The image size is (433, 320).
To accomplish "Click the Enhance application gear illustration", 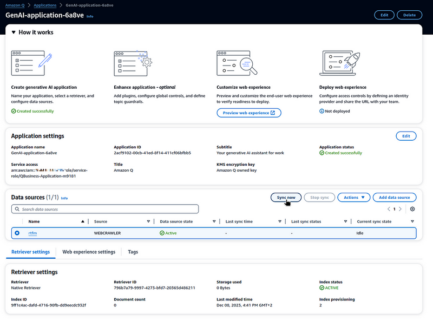I will click(x=133, y=63).
